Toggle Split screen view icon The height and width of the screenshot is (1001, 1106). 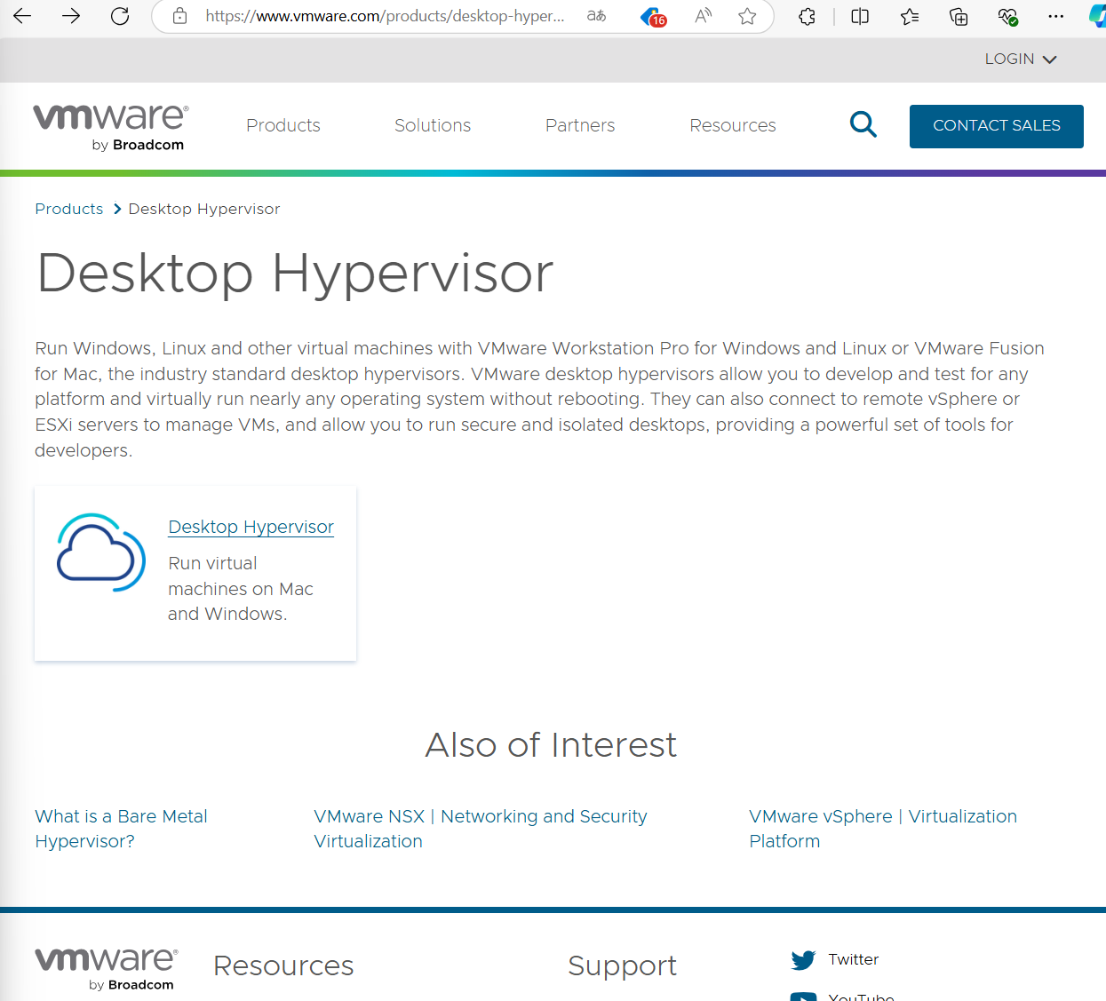860,16
